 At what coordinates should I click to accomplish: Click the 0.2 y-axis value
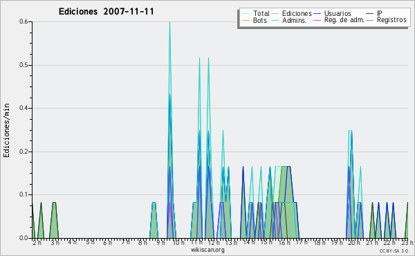(24, 152)
